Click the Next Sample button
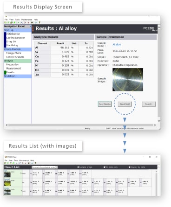Screen dimensions: 171x207 105,104
